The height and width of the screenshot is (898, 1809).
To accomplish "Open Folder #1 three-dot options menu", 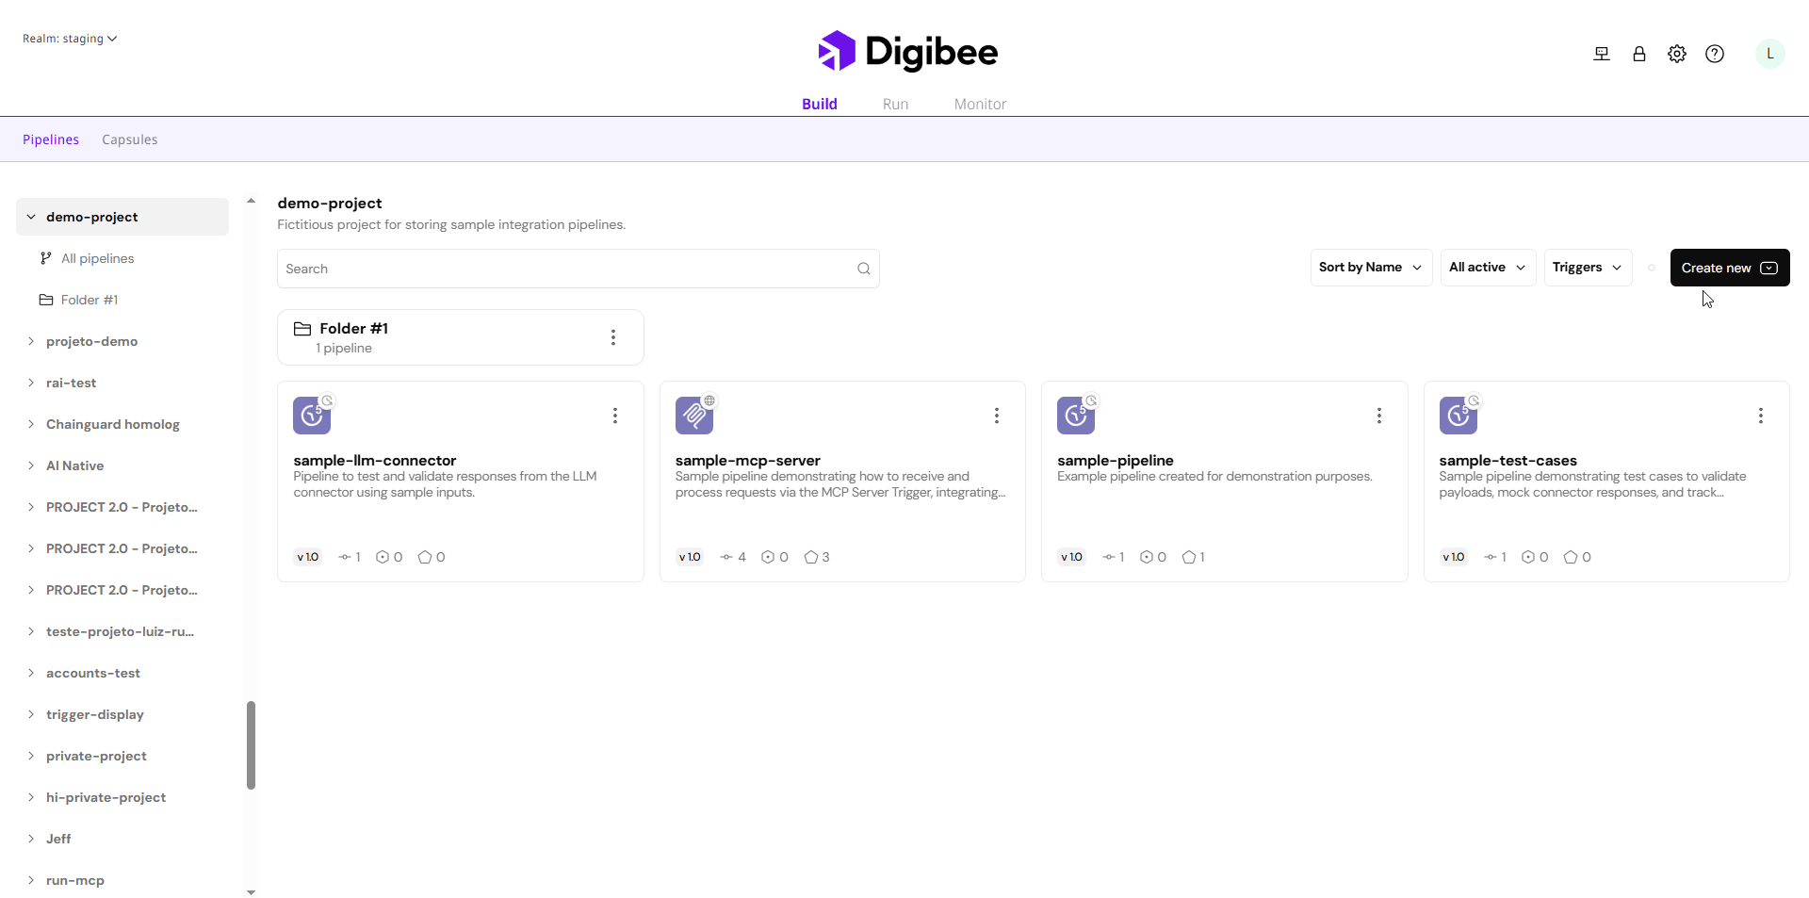I will click(x=613, y=337).
